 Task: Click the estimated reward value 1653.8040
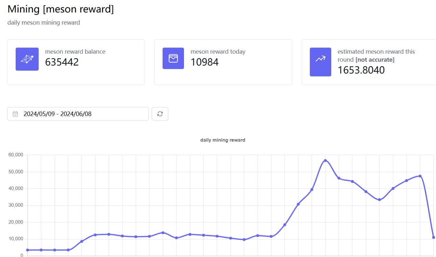coord(361,70)
